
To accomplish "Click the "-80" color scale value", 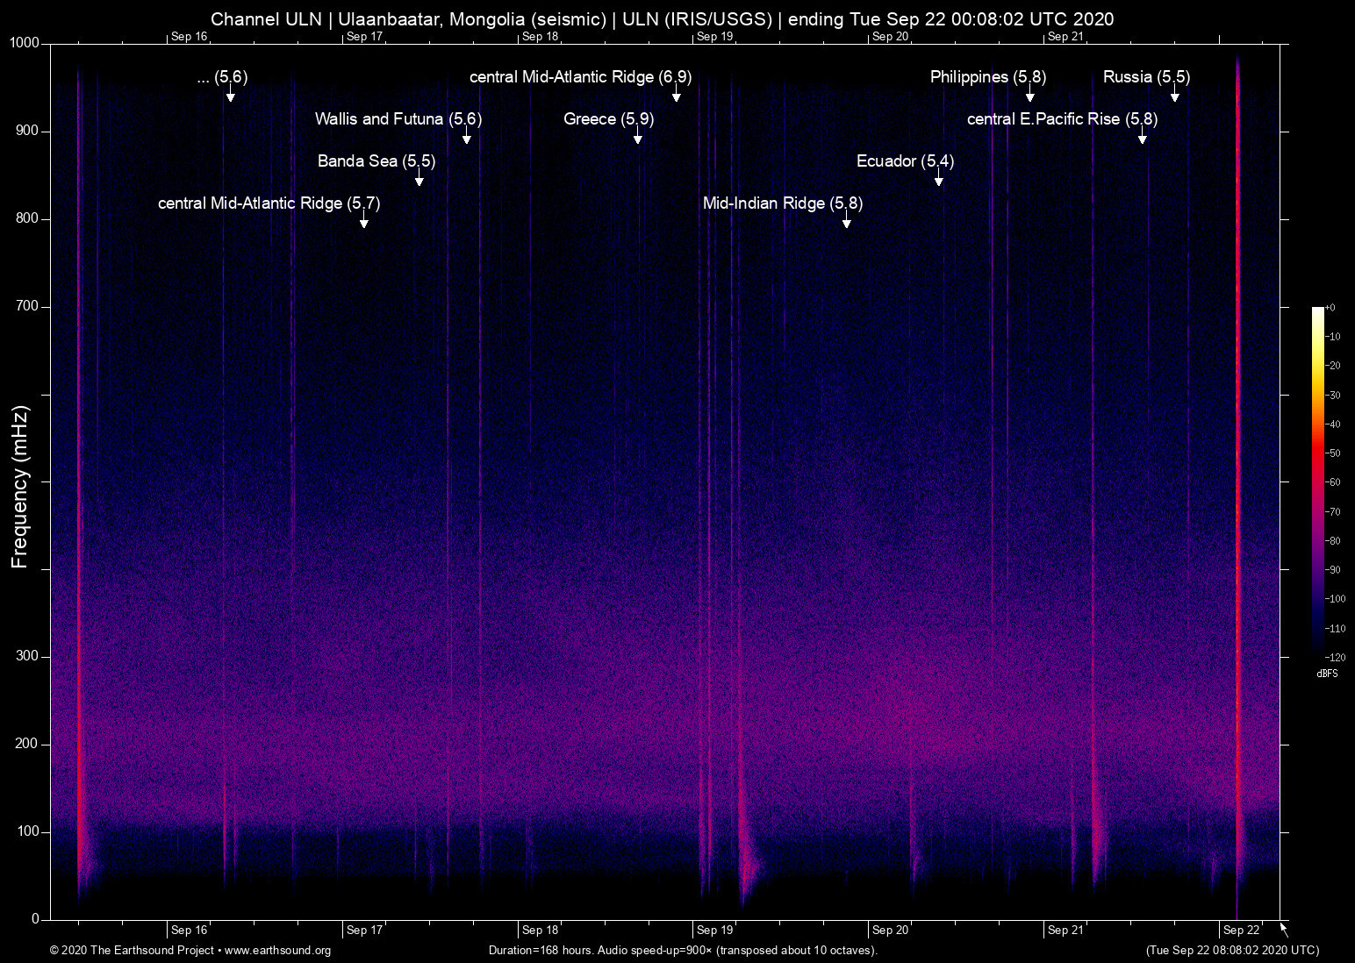I will pyautogui.click(x=1332, y=541).
